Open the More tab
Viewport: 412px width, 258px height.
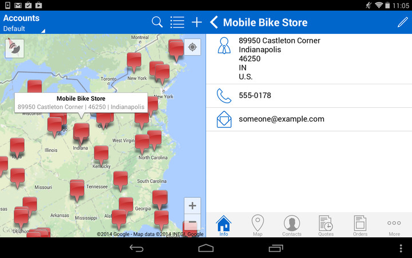pos(394,227)
